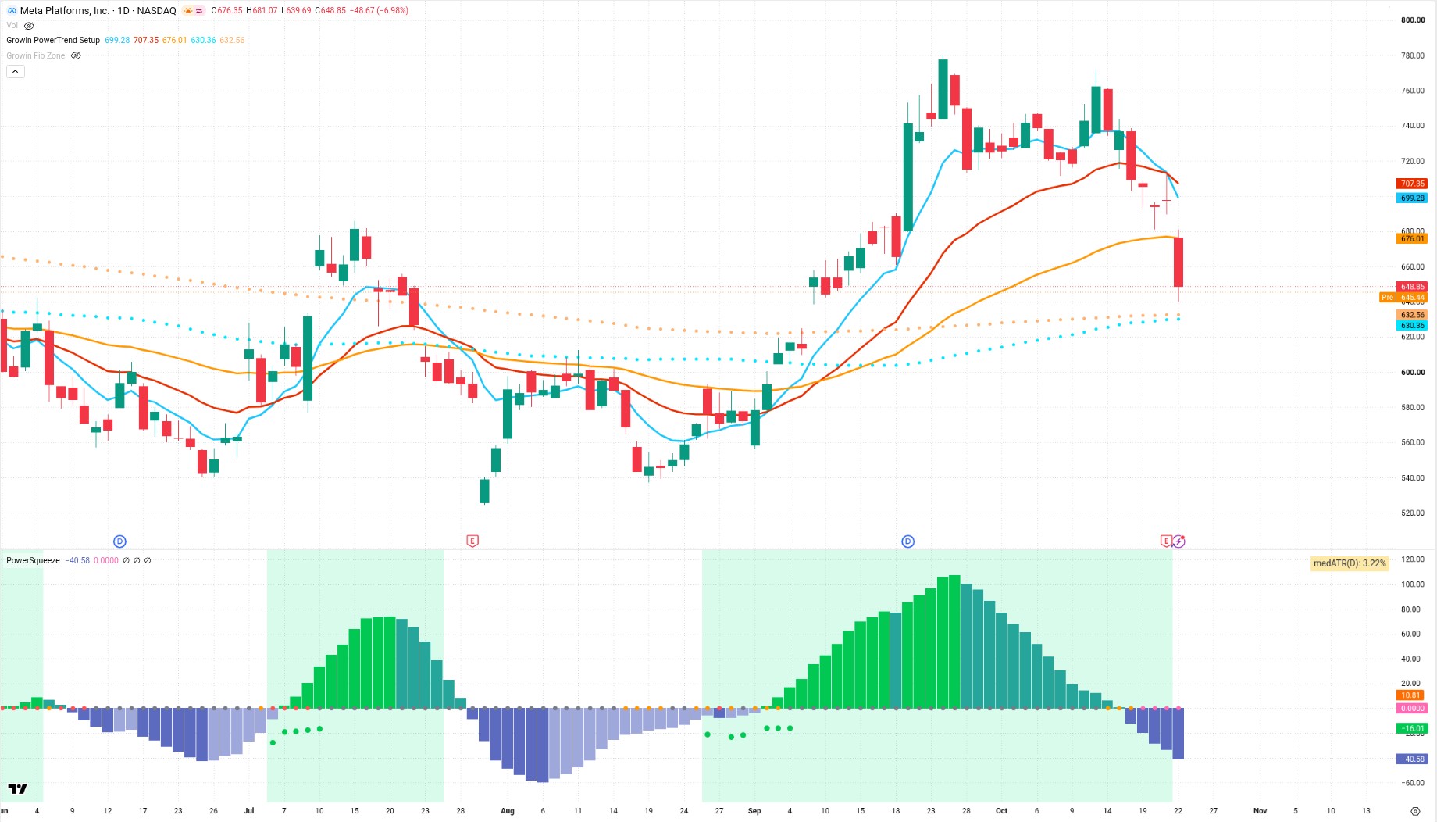Open chart settings hexagon icon bottom right
The width and height of the screenshot is (1437, 822).
coord(1415,811)
